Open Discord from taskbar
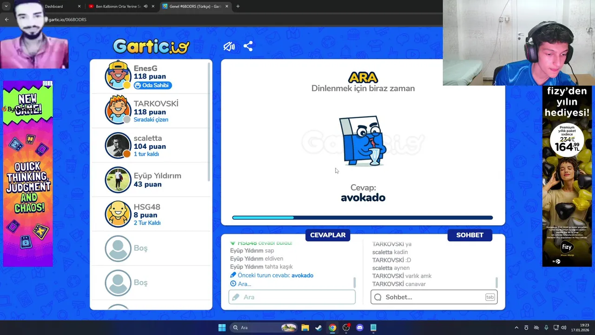The image size is (595, 335). (359, 328)
